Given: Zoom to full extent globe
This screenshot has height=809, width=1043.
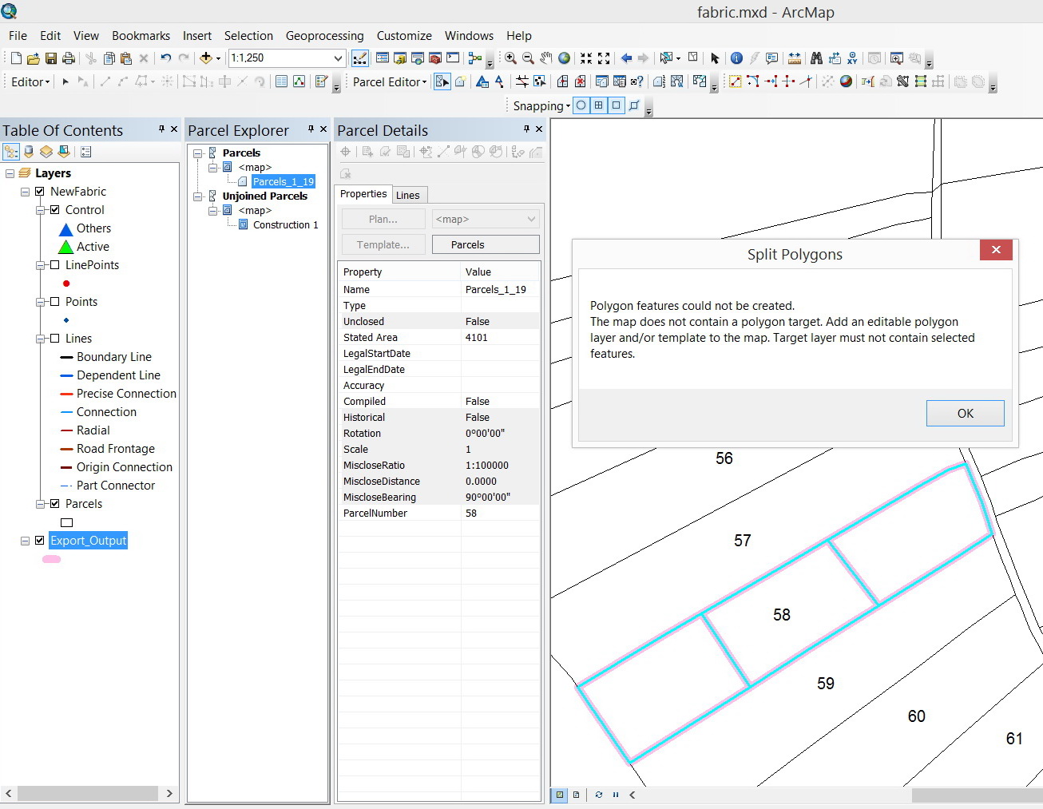Looking at the screenshot, I should 564,58.
